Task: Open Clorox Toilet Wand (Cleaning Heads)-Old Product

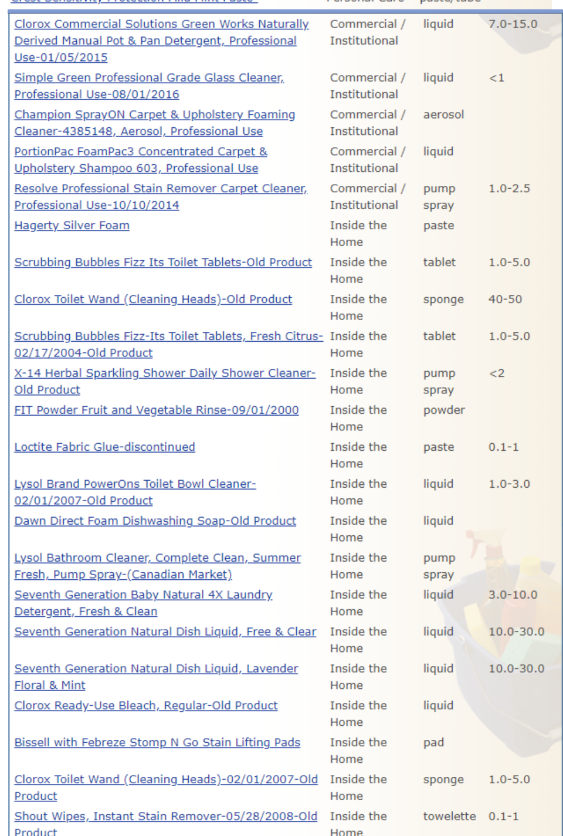Action: click(153, 300)
